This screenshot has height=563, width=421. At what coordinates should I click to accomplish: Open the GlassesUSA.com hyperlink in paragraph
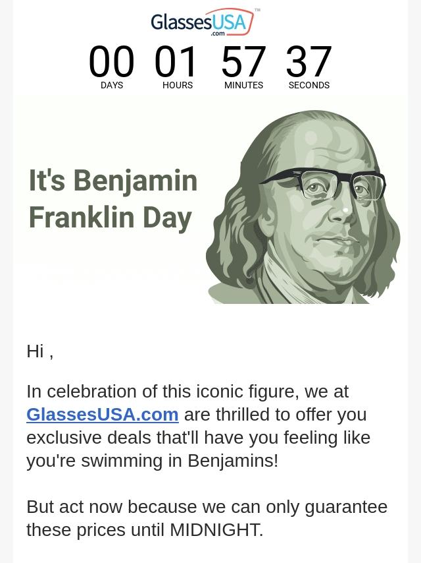click(103, 415)
